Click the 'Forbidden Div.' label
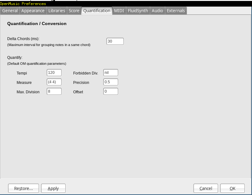 pos(85,73)
